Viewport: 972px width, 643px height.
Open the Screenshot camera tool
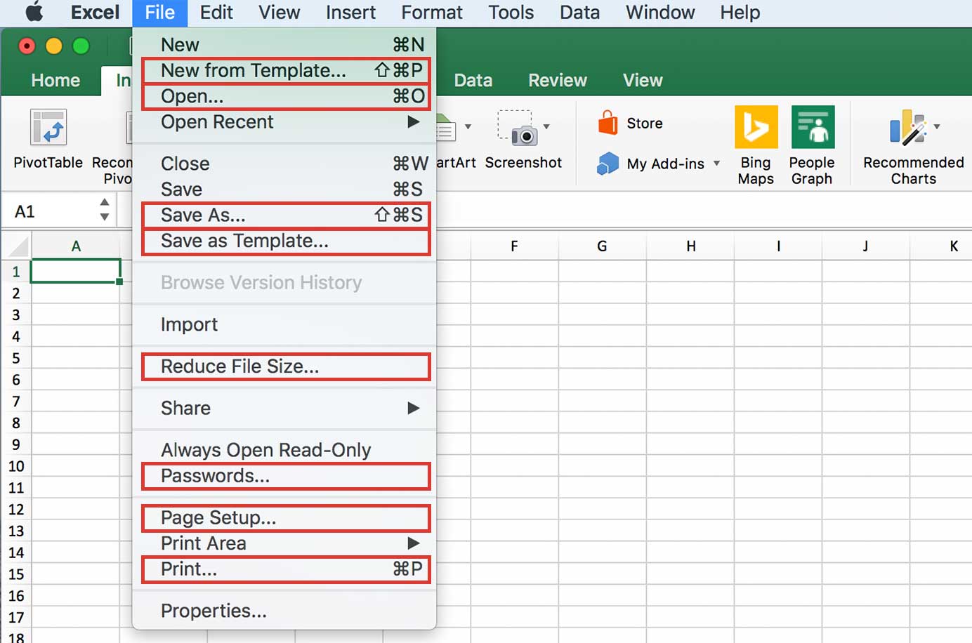[518, 128]
